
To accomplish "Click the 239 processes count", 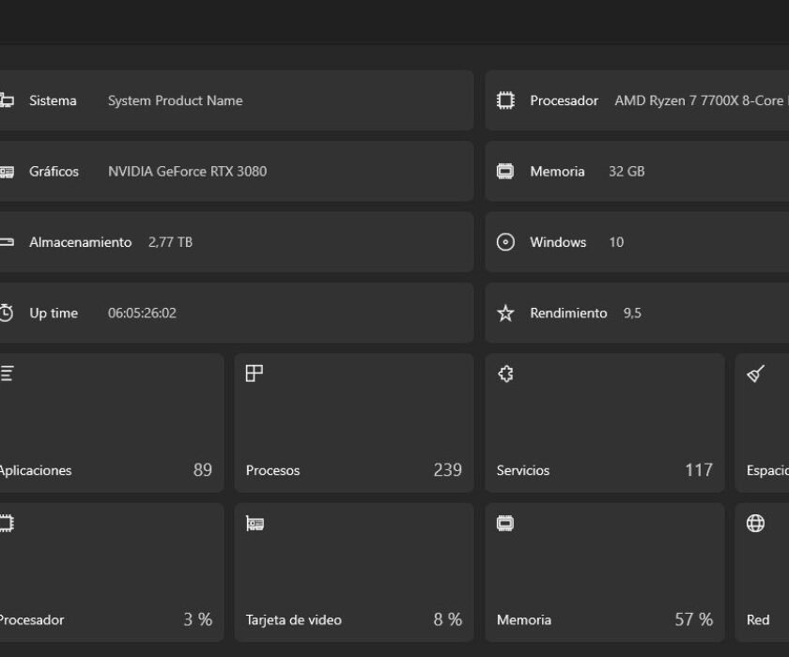I will click(x=447, y=470).
